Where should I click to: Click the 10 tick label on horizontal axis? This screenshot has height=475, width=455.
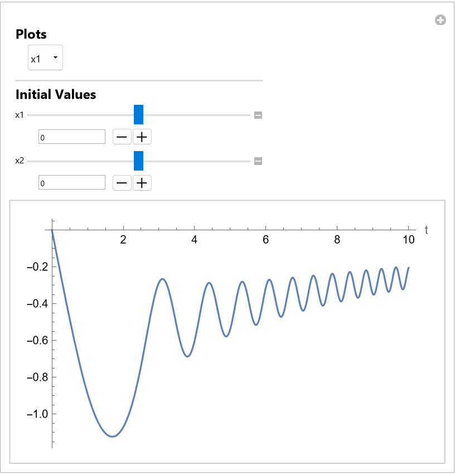(409, 240)
